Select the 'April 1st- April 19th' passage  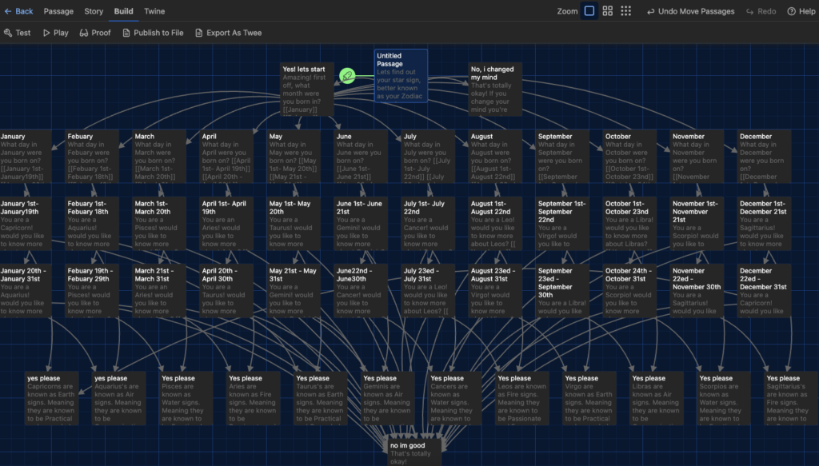[226, 224]
